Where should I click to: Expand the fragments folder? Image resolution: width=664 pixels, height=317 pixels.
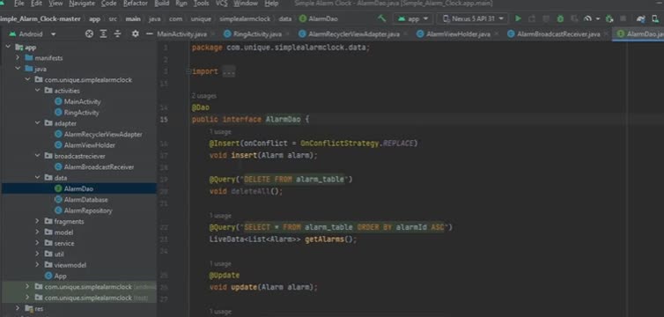point(37,221)
